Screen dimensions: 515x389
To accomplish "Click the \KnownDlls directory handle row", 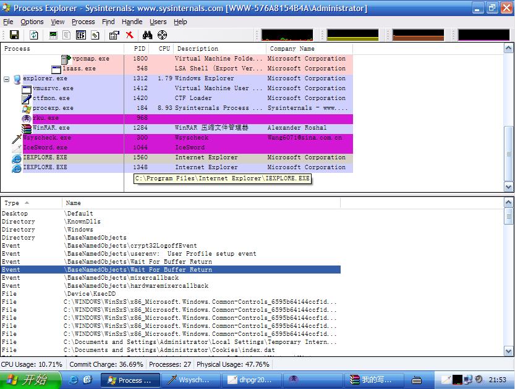I will coord(171,222).
